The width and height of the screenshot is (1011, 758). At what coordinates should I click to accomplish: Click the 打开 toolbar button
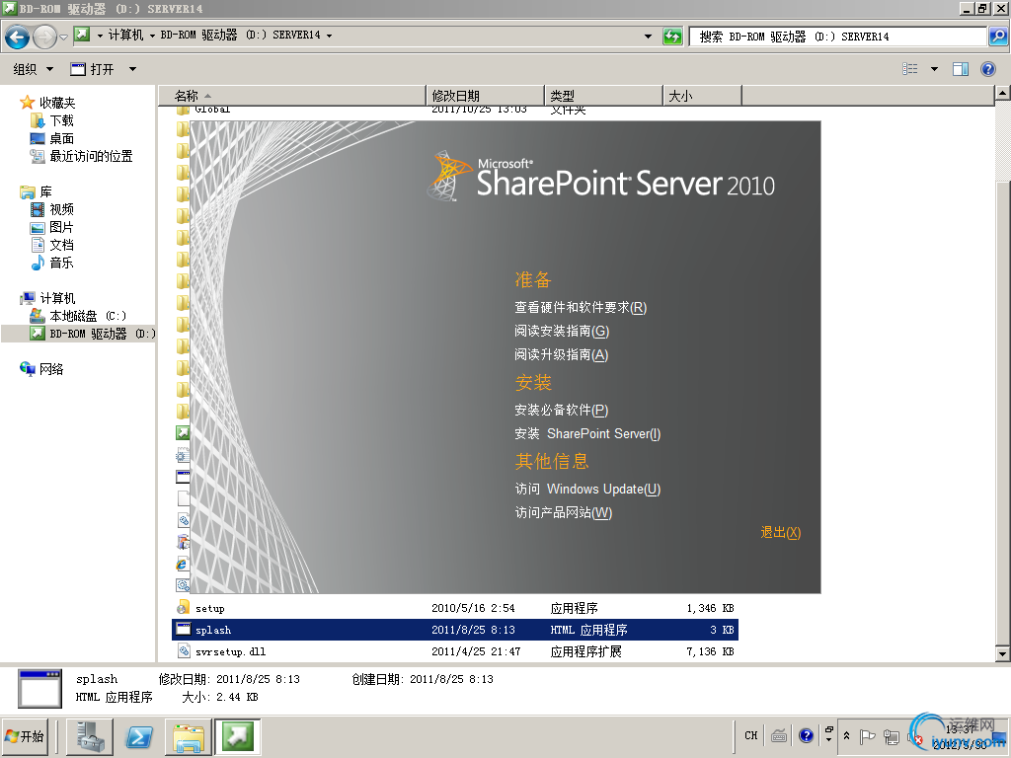(92, 69)
